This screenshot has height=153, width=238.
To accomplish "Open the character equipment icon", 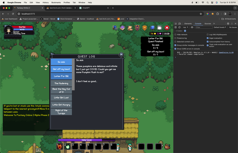I will point(115,28).
